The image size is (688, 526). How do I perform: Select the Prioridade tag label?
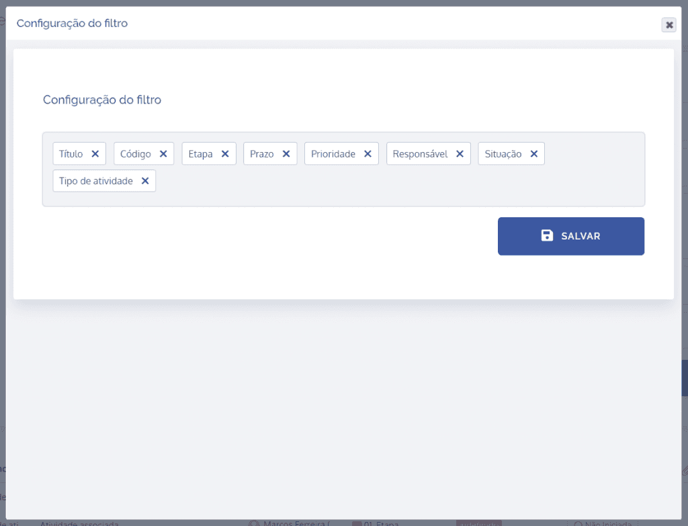333,154
